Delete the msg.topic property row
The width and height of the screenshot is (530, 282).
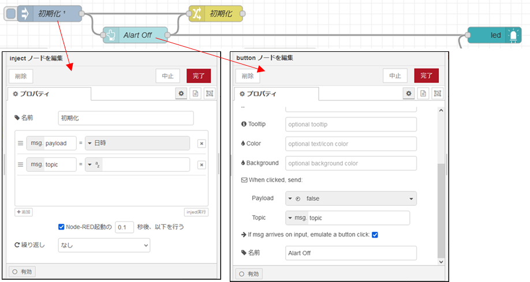pos(201,165)
